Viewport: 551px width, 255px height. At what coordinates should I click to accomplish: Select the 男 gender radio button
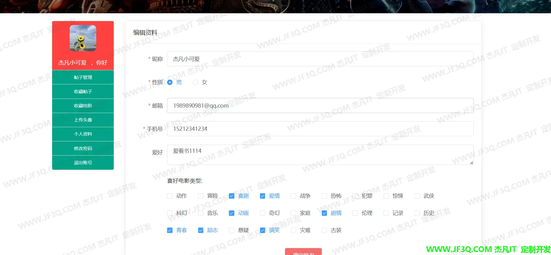170,82
